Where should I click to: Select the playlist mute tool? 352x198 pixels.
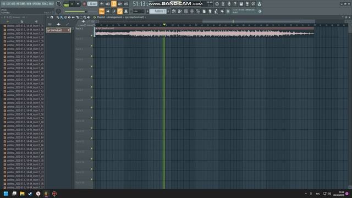pos(69,17)
